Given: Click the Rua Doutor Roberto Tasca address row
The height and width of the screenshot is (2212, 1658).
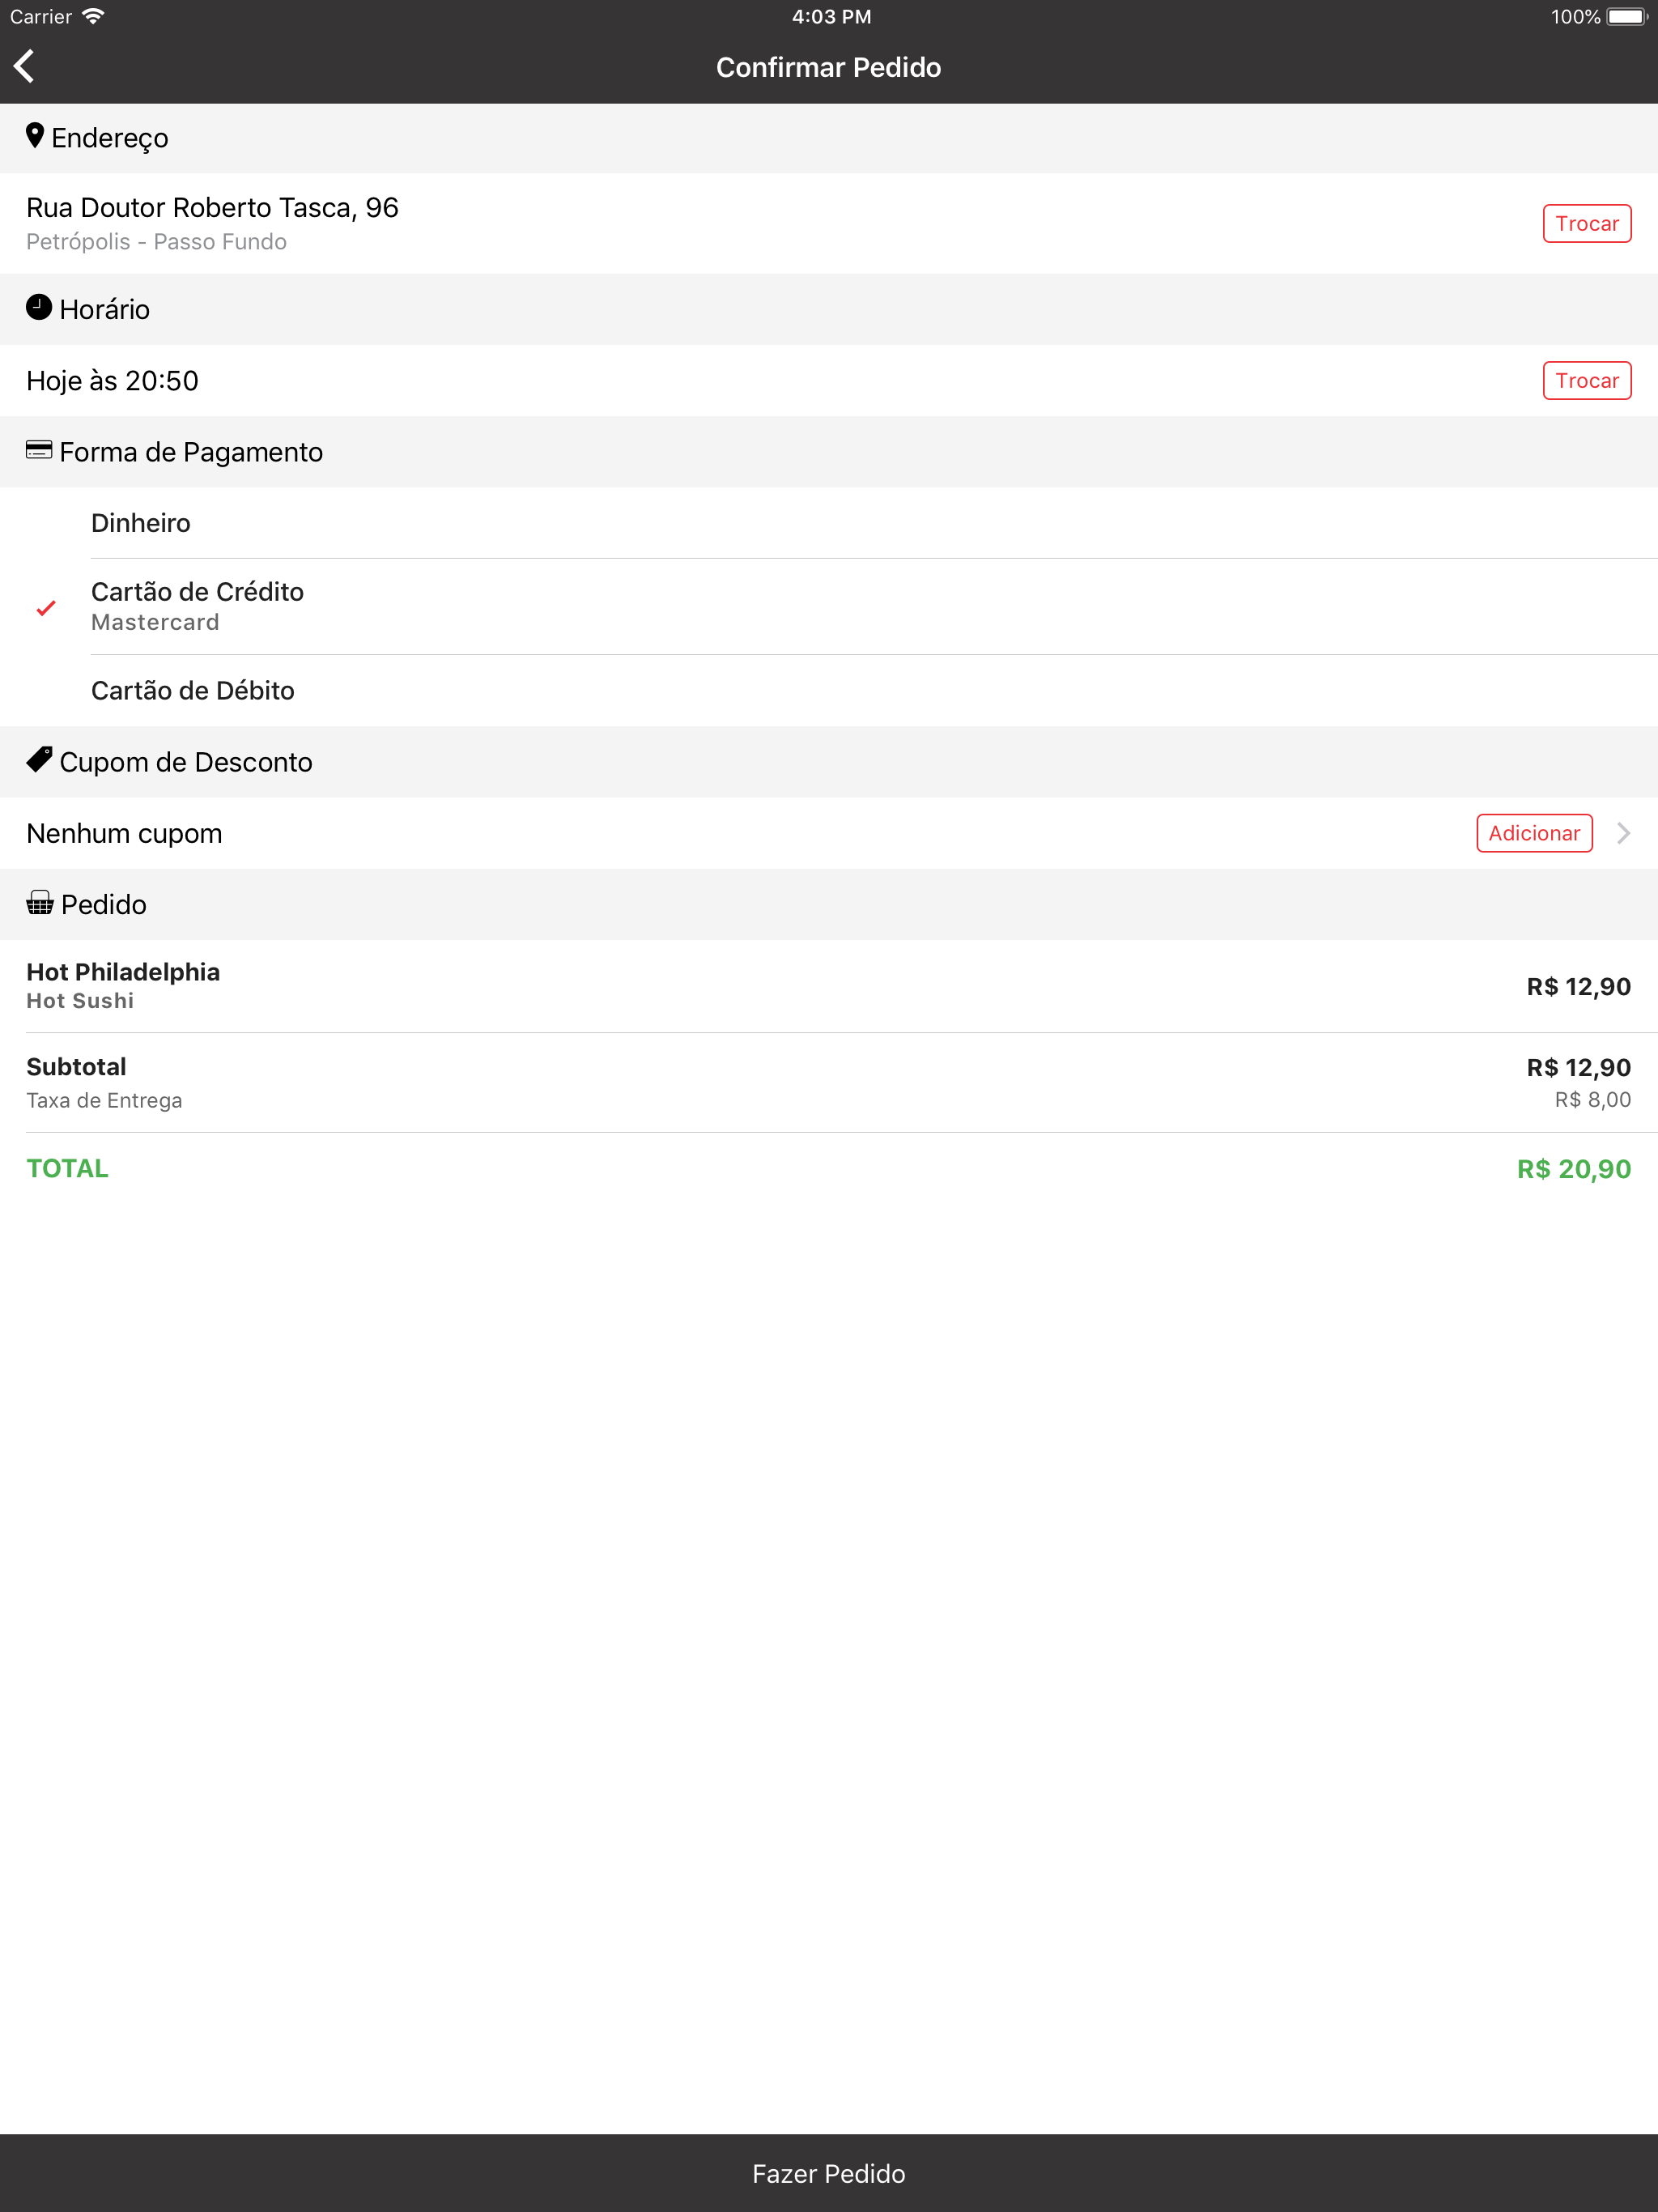Looking at the screenshot, I should tap(829, 224).
